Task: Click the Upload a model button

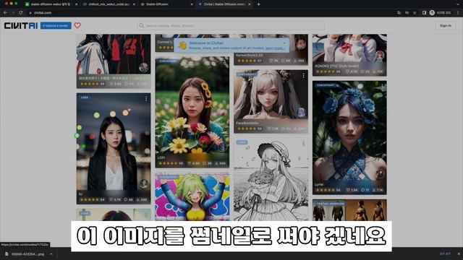Action: (56, 26)
